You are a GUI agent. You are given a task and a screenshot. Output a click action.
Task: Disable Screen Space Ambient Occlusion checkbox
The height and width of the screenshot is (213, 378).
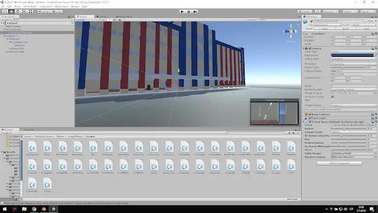[309, 122]
